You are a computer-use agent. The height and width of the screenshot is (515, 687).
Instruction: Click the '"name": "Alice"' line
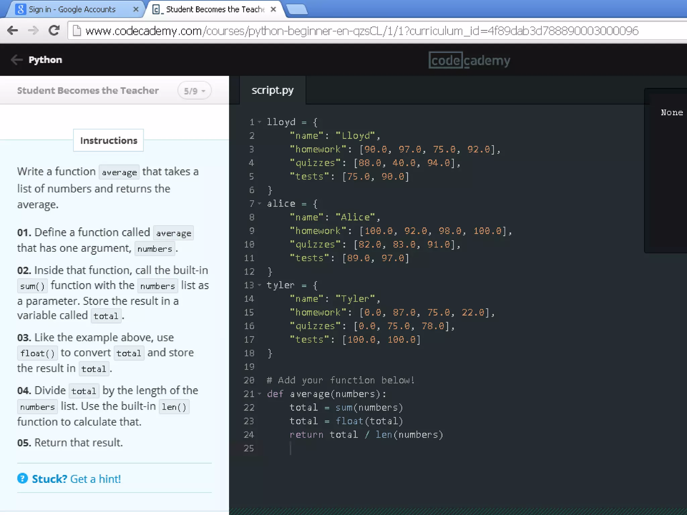(x=335, y=217)
